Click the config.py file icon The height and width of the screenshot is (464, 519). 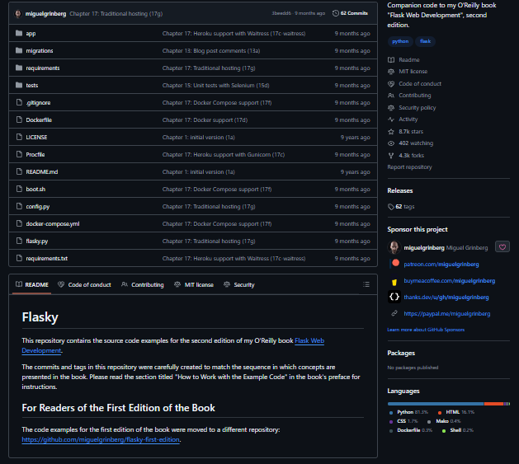19,206
